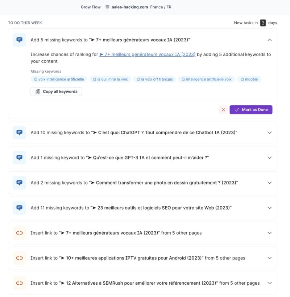Dismiss the keyword task with the red X

coord(224,109)
